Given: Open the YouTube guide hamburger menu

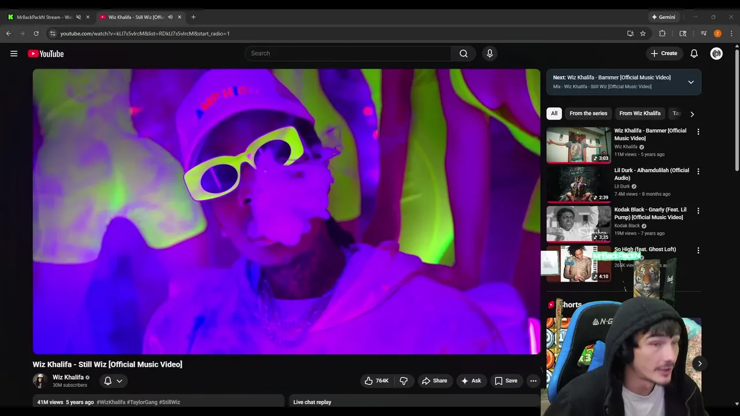Looking at the screenshot, I should (x=14, y=54).
